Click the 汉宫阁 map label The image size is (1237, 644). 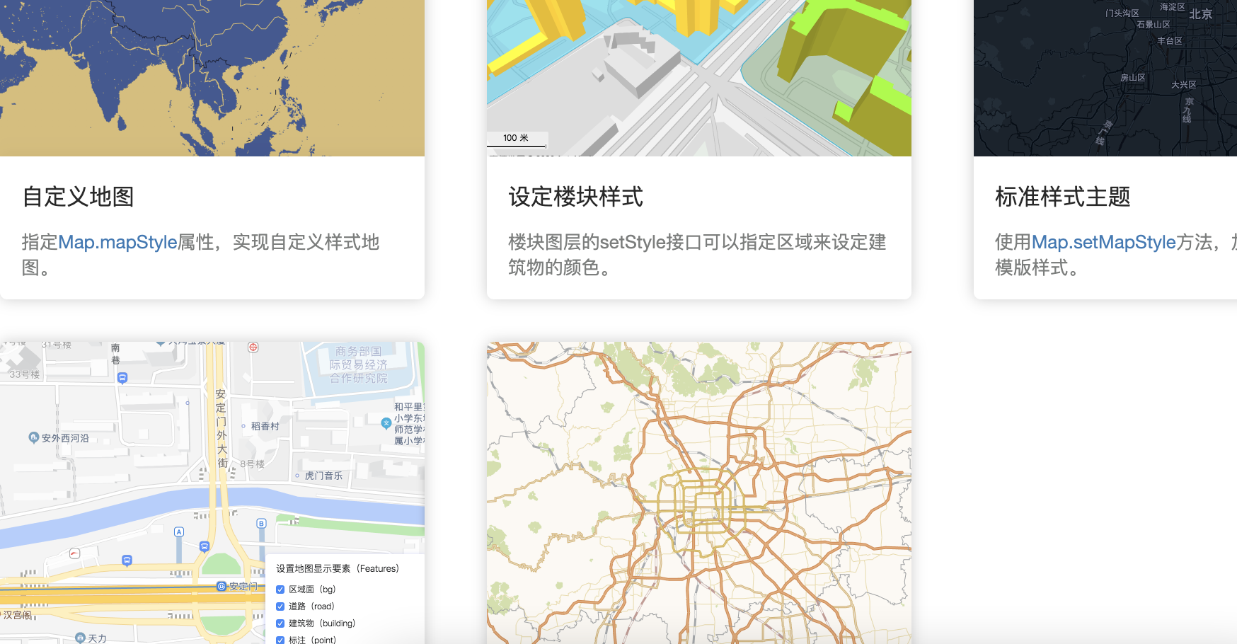[x=17, y=615]
